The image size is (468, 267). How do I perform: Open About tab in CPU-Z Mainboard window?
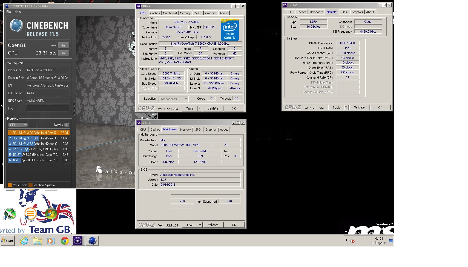(224, 130)
